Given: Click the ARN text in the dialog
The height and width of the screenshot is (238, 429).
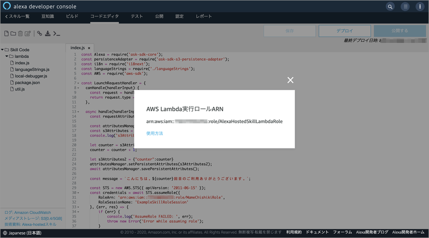Looking at the screenshot, I should tap(214, 122).
